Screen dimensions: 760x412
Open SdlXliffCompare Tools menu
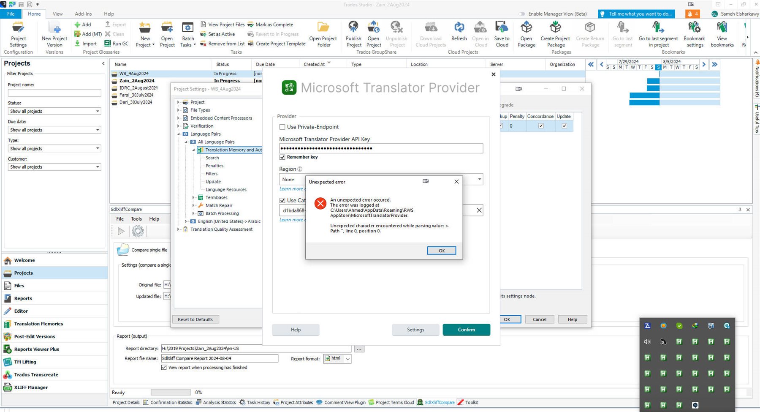pyautogui.click(x=136, y=219)
